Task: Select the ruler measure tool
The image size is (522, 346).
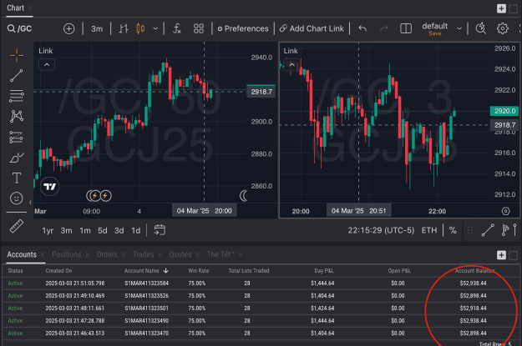Action: point(17,226)
